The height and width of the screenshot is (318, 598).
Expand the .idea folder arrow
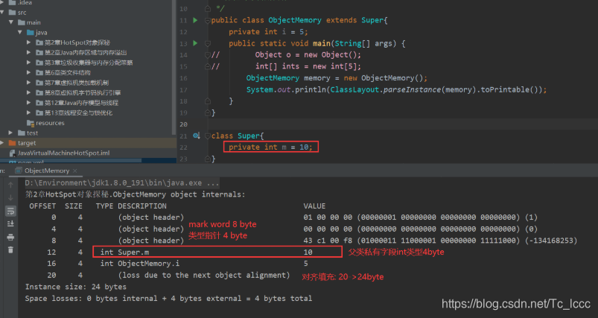[x=2, y=2]
